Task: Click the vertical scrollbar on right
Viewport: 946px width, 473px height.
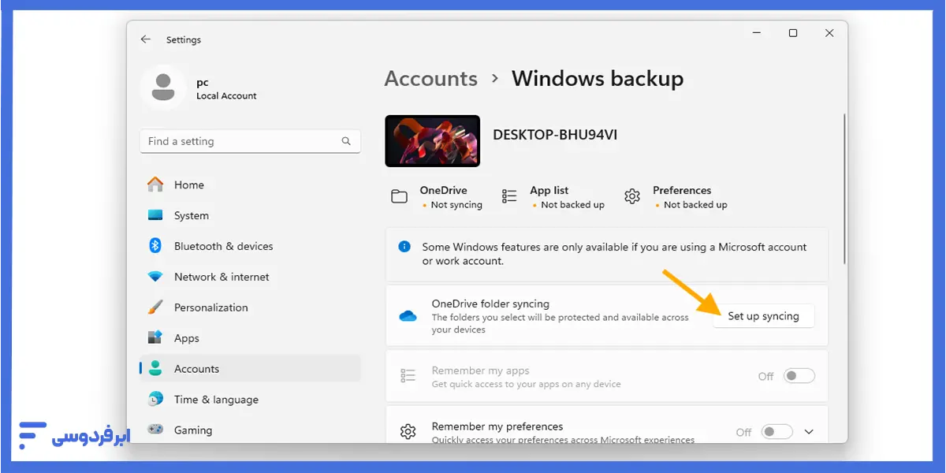Action: [x=844, y=189]
